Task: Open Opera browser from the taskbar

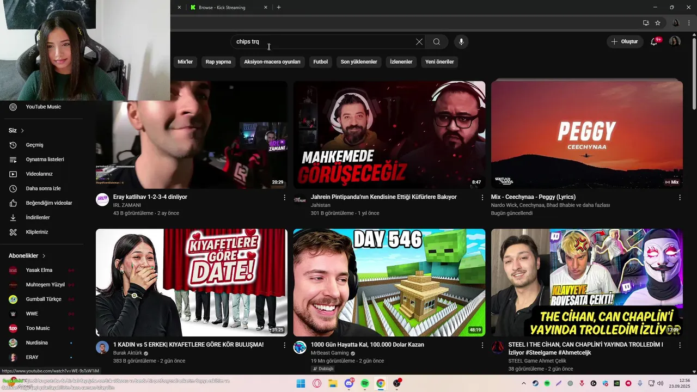Action: pos(317,383)
